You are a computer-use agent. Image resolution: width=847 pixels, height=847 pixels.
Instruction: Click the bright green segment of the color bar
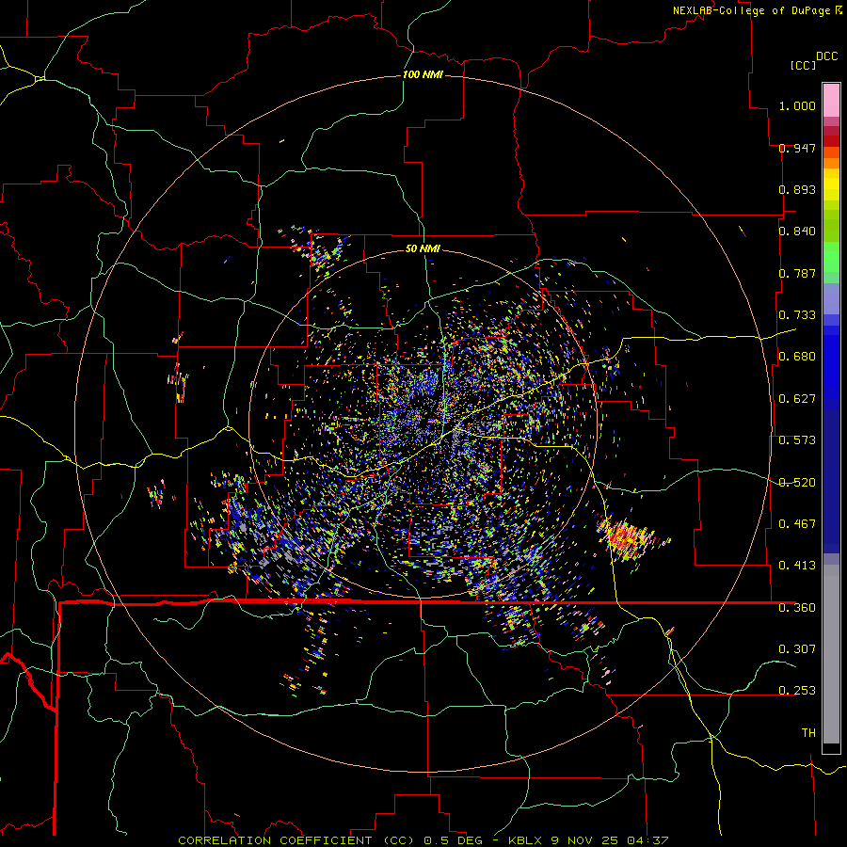click(x=831, y=257)
